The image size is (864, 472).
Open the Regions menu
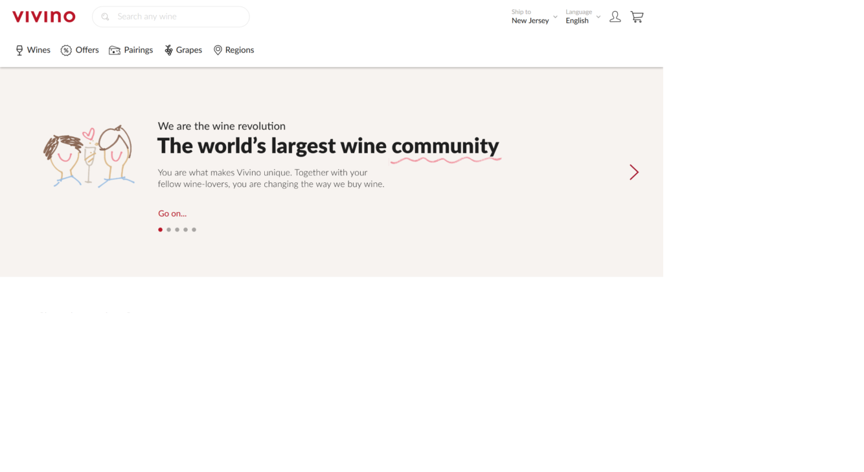(234, 50)
